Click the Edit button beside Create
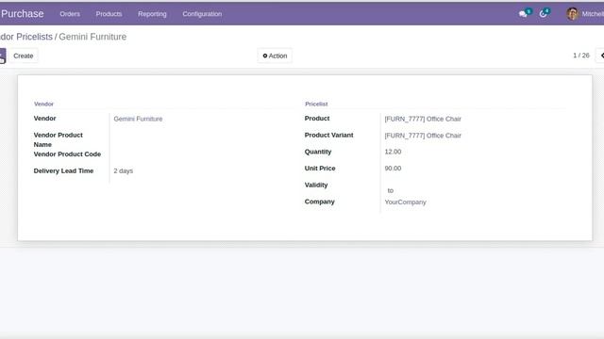604x339 pixels. (x=2, y=56)
